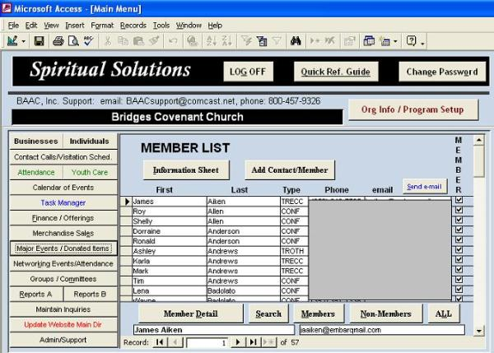Click the Properties toolbar icon
This screenshot has width=494, height=353.
(349, 41)
